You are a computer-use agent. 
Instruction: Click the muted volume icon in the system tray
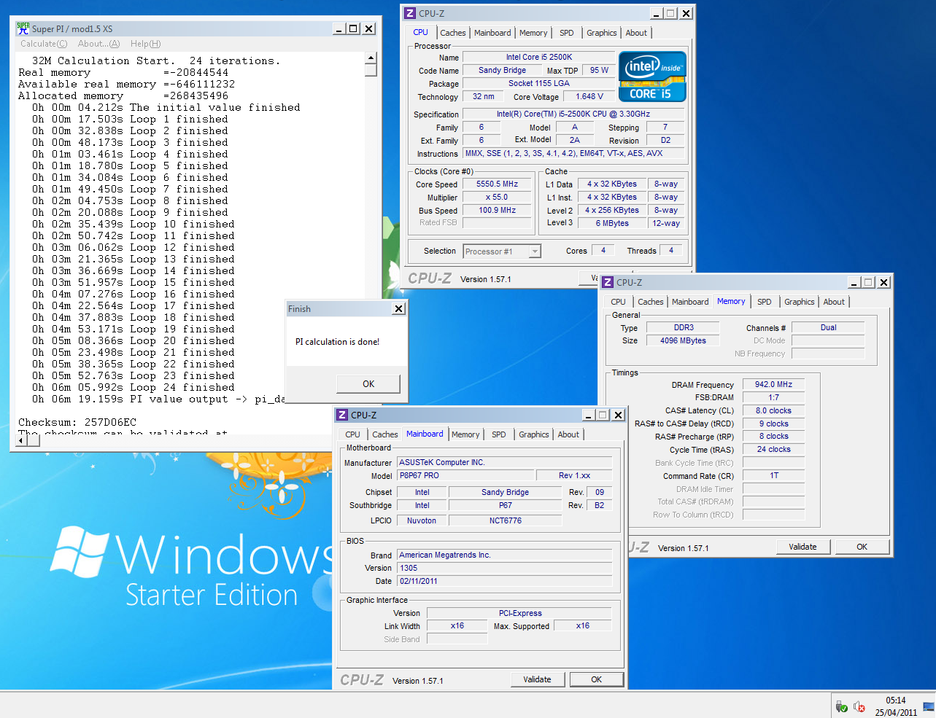(859, 706)
